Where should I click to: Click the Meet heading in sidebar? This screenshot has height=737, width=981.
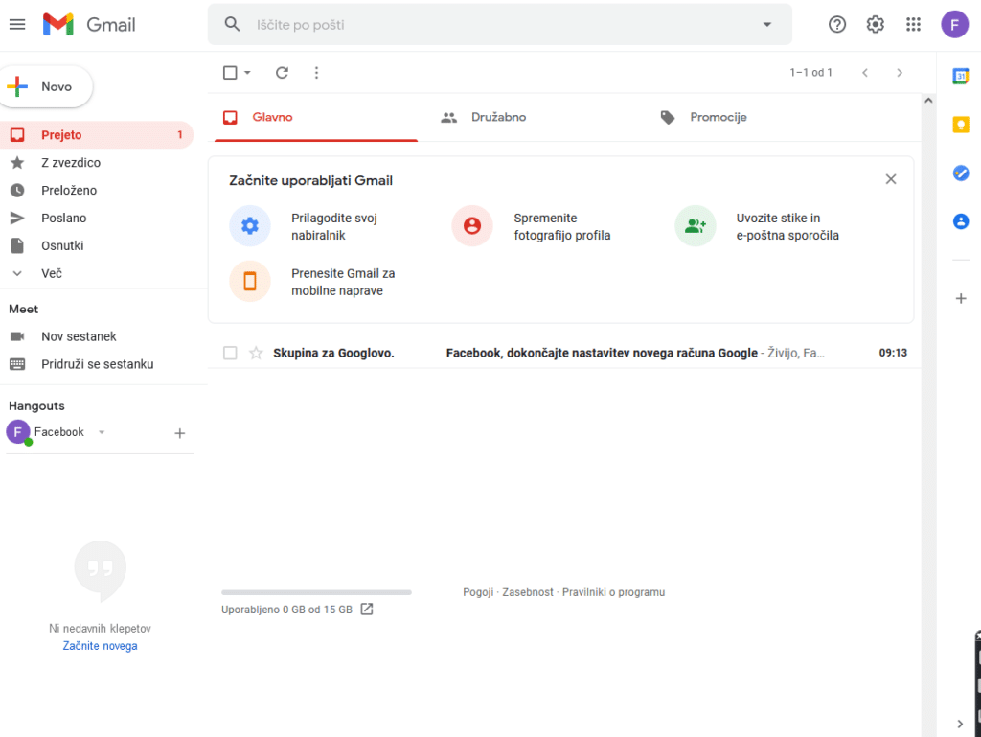[x=24, y=309]
